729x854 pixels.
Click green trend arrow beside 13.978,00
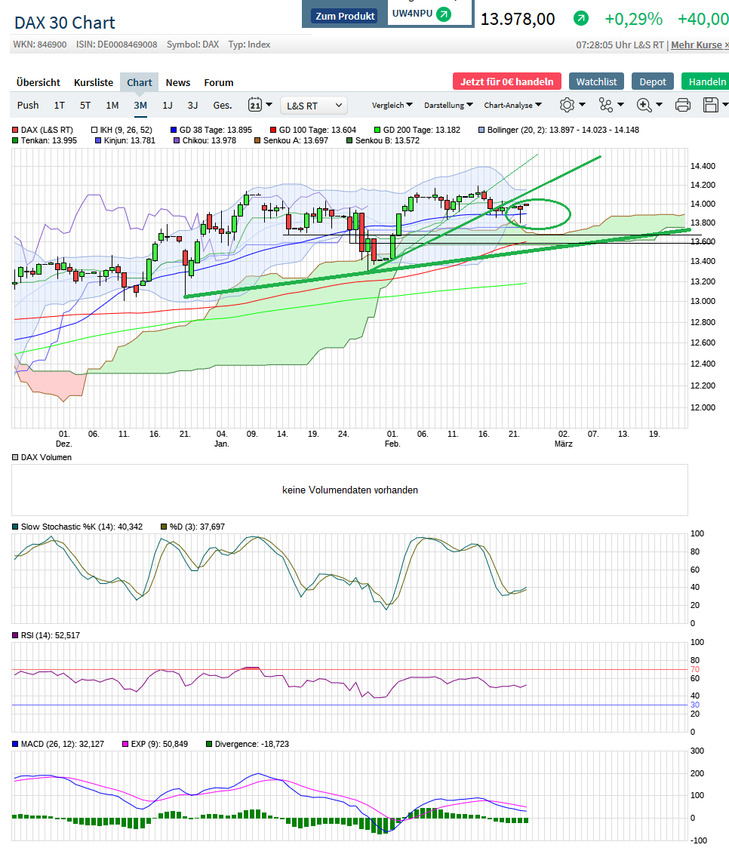click(x=580, y=19)
